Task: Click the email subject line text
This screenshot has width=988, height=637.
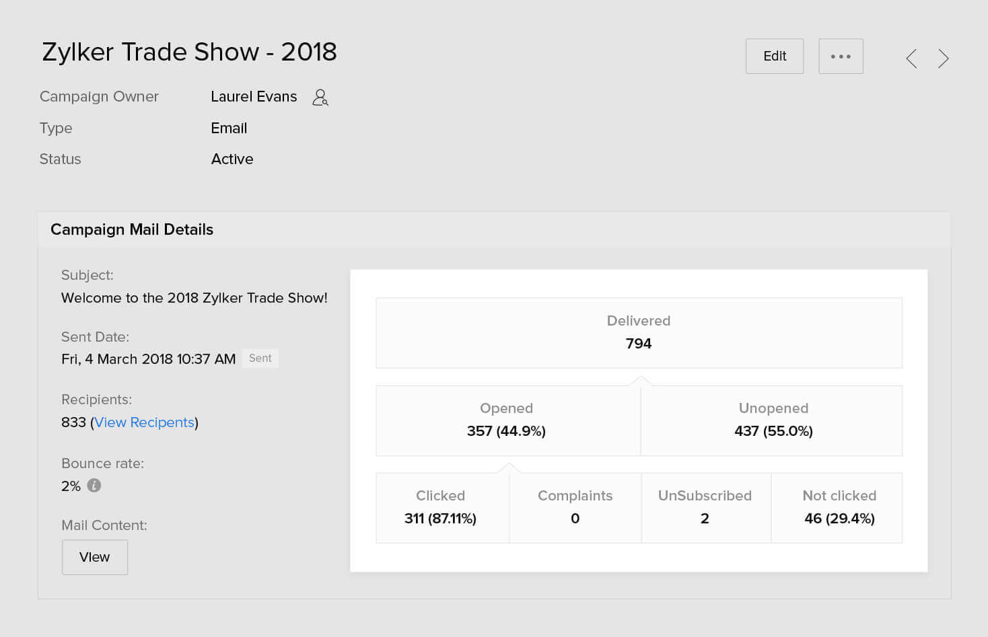Action: click(x=194, y=298)
